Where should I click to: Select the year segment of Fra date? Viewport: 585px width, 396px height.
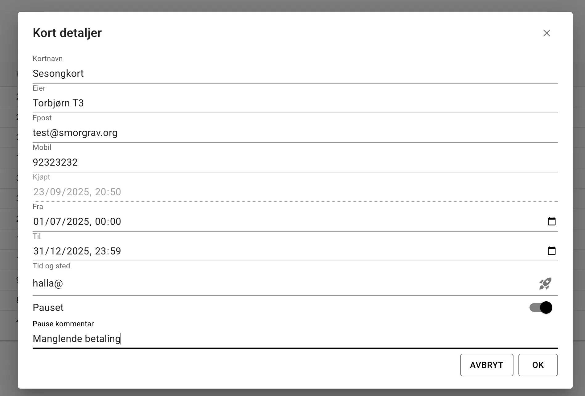pos(78,221)
